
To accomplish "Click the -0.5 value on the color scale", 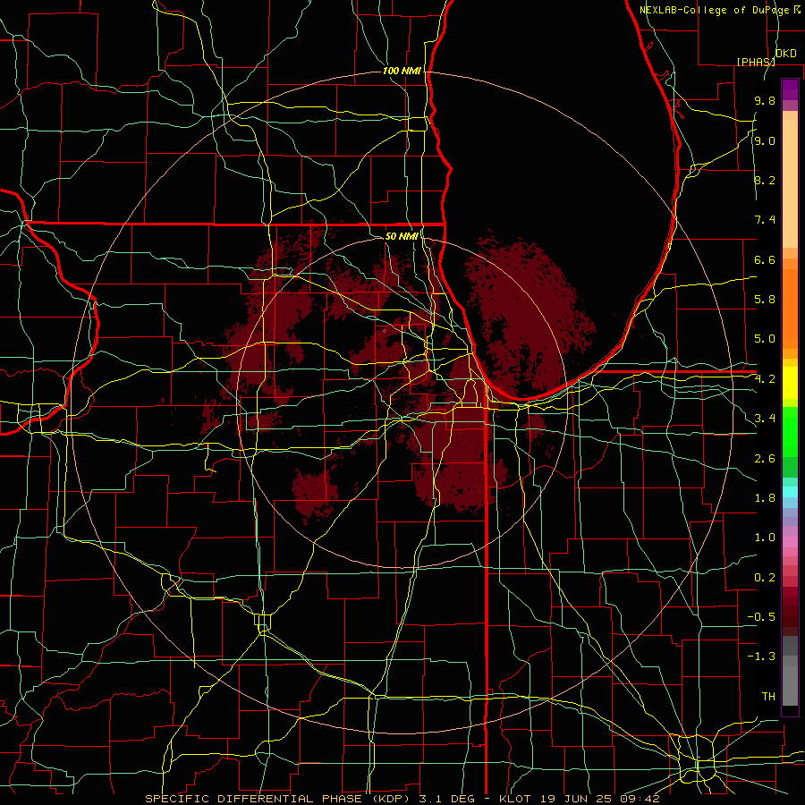I will click(761, 617).
